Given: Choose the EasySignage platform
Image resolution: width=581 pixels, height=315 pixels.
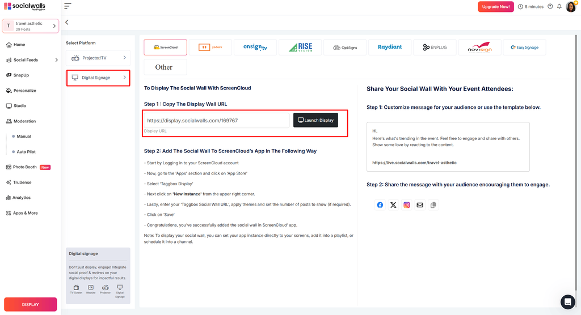Looking at the screenshot, I should [x=524, y=48].
